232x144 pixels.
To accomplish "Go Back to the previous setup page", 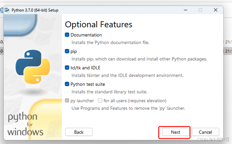I will (x=79, y=132).
